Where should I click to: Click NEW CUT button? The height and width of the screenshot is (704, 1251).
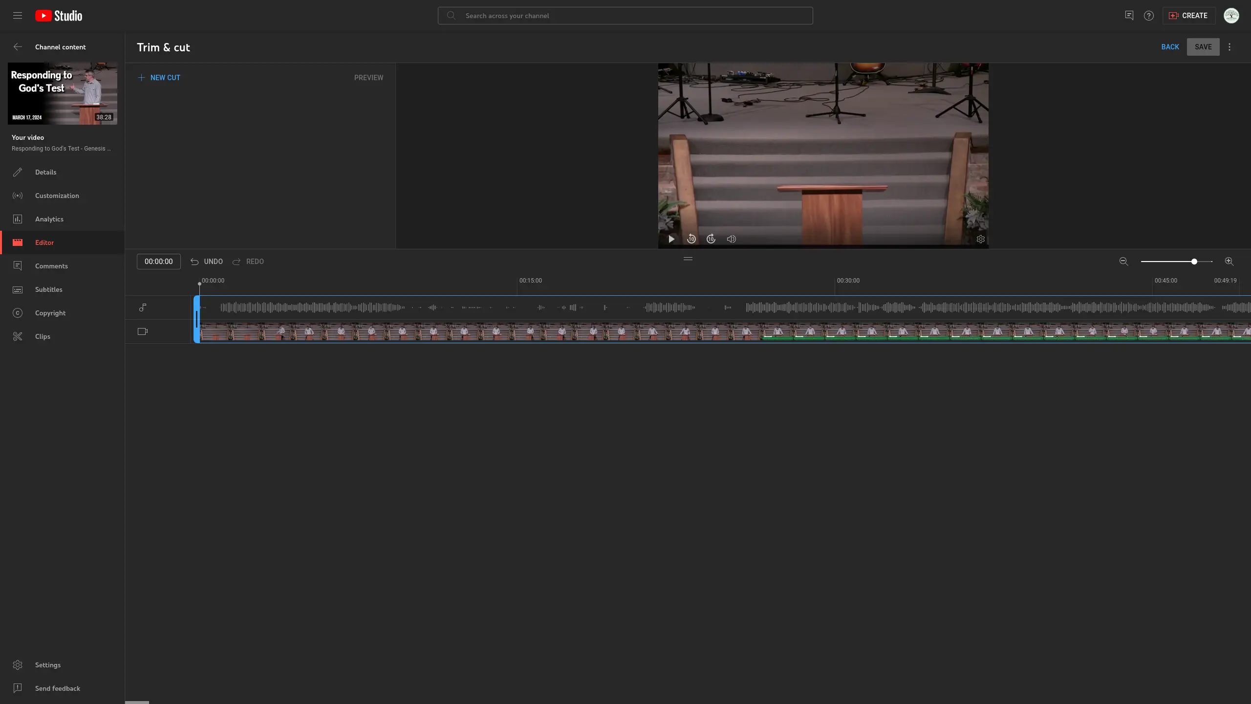pyautogui.click(x=159, y=78)
